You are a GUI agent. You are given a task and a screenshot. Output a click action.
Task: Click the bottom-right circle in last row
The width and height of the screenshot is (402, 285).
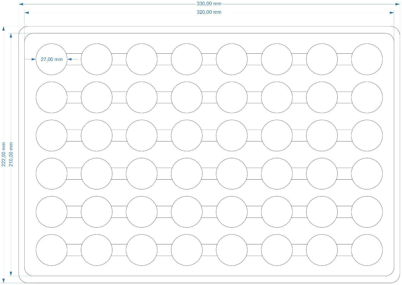click(x=367, y=250)
